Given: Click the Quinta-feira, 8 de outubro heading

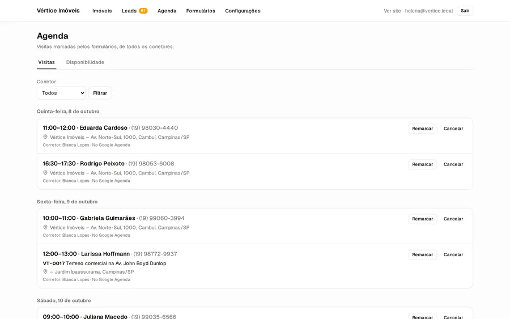Looking at the screenshot, I should [x=68, y=111].
